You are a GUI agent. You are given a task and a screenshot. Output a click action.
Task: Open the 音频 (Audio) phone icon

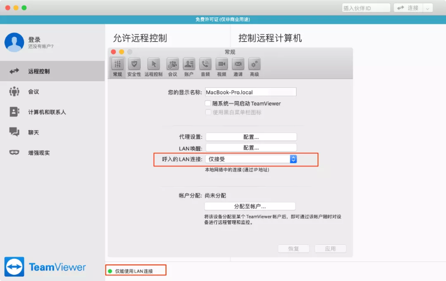point(205,64)
